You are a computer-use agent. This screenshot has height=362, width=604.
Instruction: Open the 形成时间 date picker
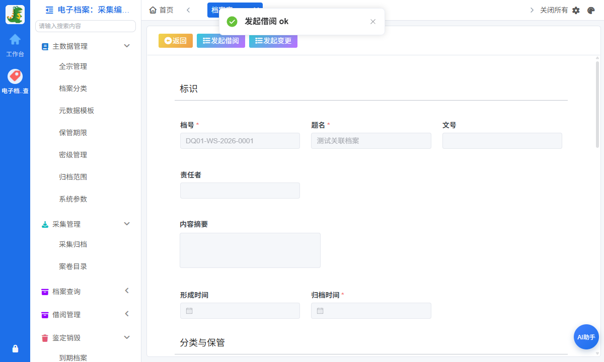pyautogui.click(x=240, y=311)
